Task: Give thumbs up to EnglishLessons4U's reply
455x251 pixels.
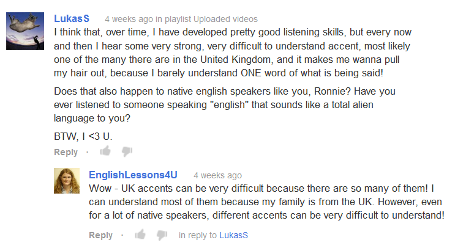Action: click(x=140, y=234)
